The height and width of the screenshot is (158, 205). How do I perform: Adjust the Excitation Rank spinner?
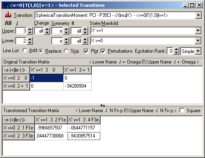point(176,51)
